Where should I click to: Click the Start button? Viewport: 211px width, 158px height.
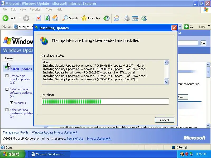point(12,154)
